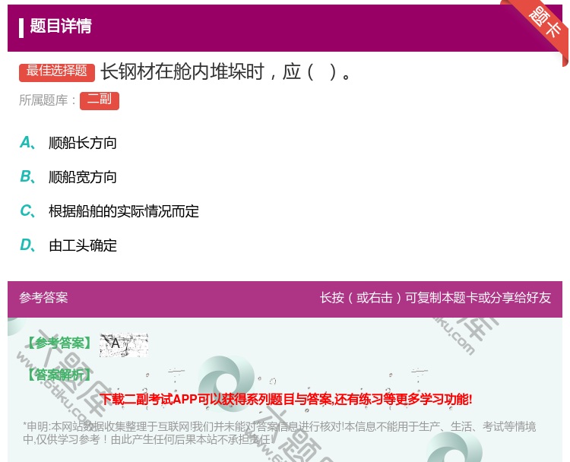570x462 pixels.
Task: Click the 题卡 corner ribbon
Action: pyautogui.click(x=543, y=24)
